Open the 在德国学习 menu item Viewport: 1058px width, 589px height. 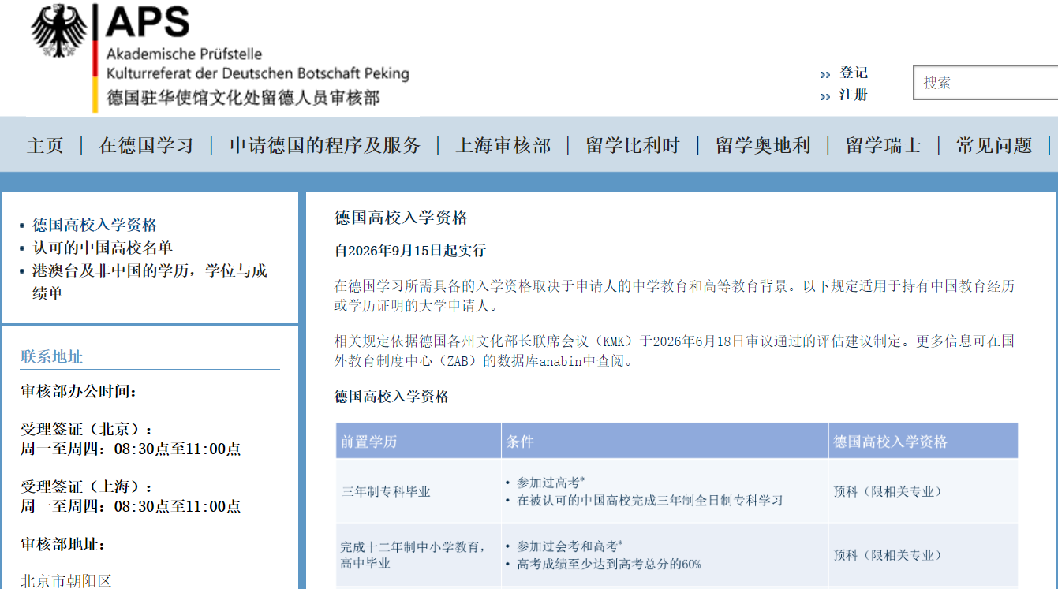146,146
